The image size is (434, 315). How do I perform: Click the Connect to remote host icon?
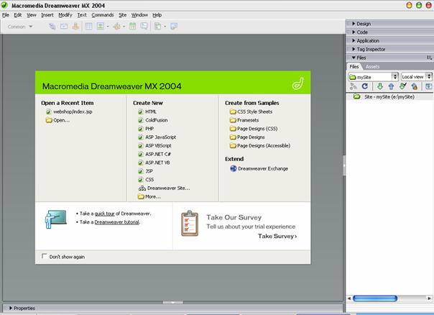point(354,86)
